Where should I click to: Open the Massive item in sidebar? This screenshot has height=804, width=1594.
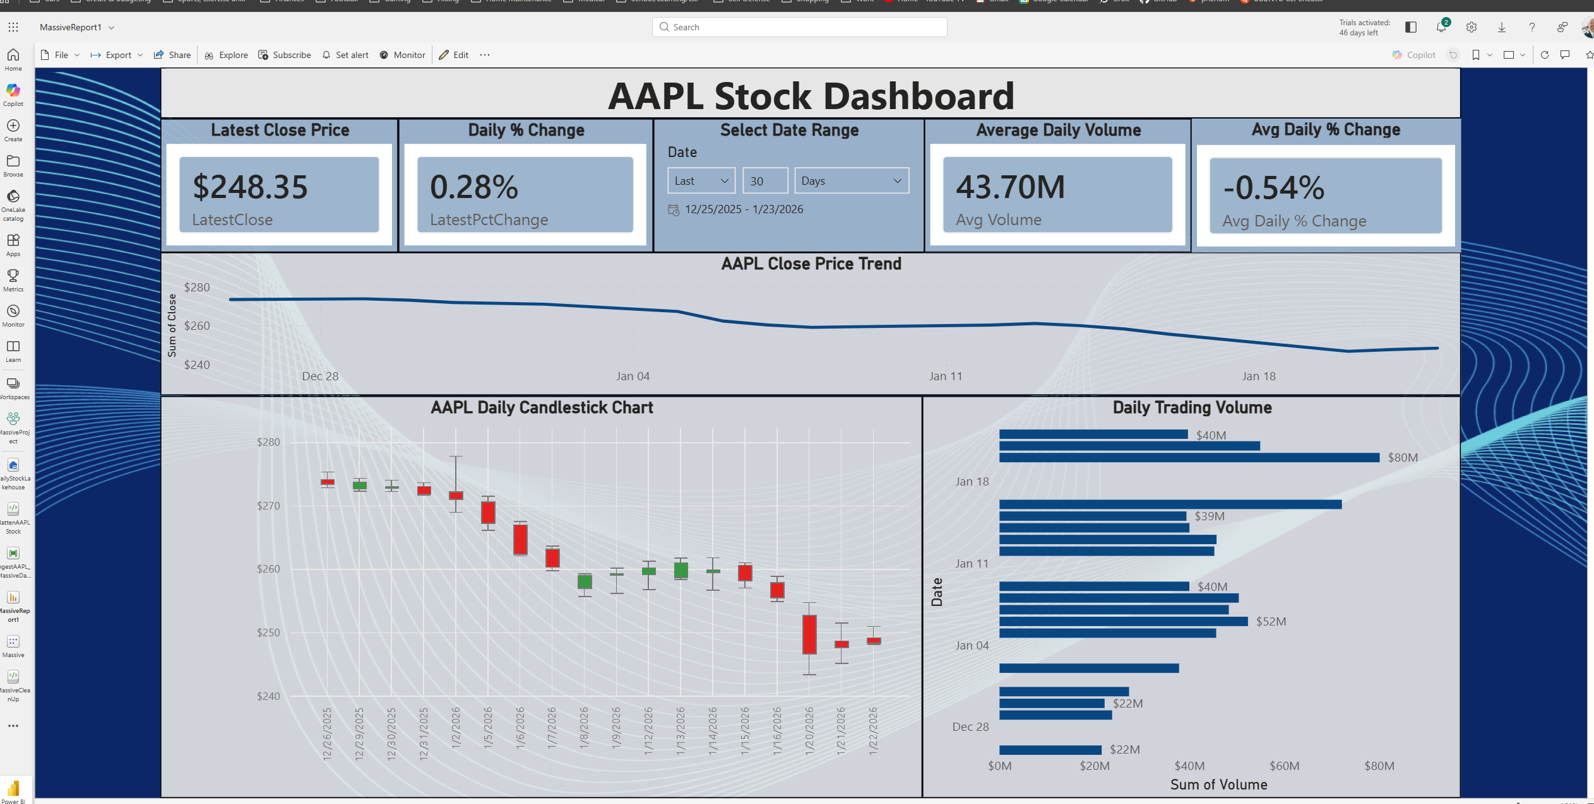click(x=13, y=646)
